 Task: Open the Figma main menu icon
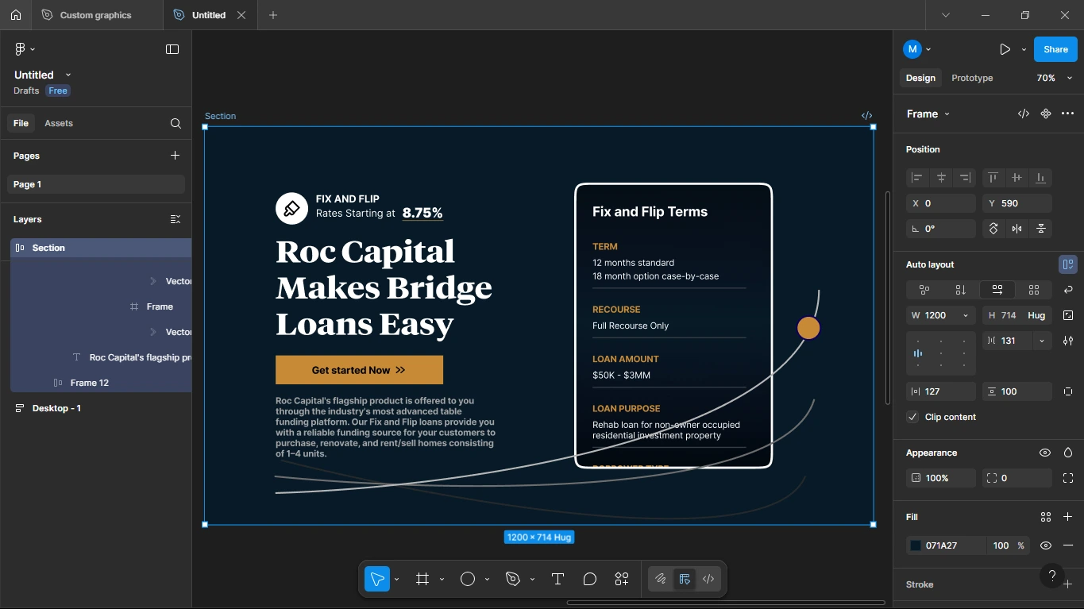coord(21,49)
